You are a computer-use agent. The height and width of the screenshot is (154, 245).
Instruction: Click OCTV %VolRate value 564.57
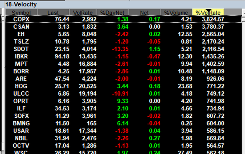(x=215, y=146)
